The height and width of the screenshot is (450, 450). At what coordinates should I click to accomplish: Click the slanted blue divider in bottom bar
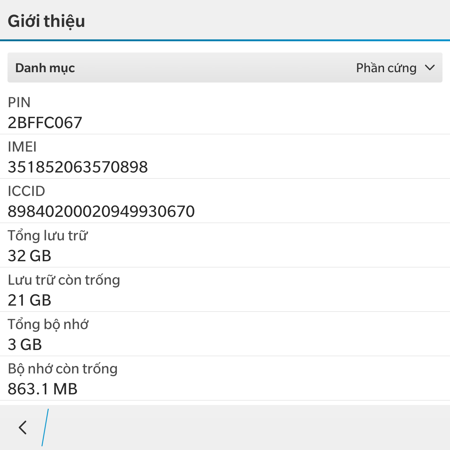tap(45, 427)
